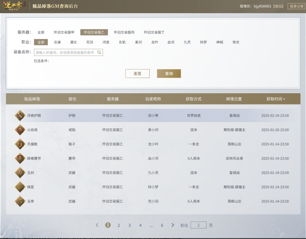Select server 怀旧交易服甲
The width and height of the screenshot is (306, 239).
pyautogui.click(x=64, y=32)
